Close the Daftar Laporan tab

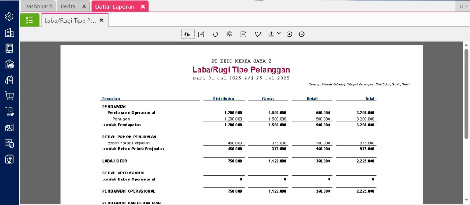point(143,6)
